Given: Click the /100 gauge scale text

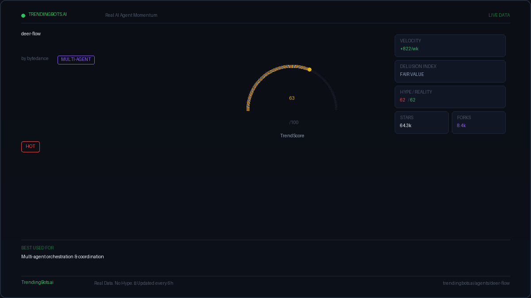Looking at the screenshot, I should 294,122.
